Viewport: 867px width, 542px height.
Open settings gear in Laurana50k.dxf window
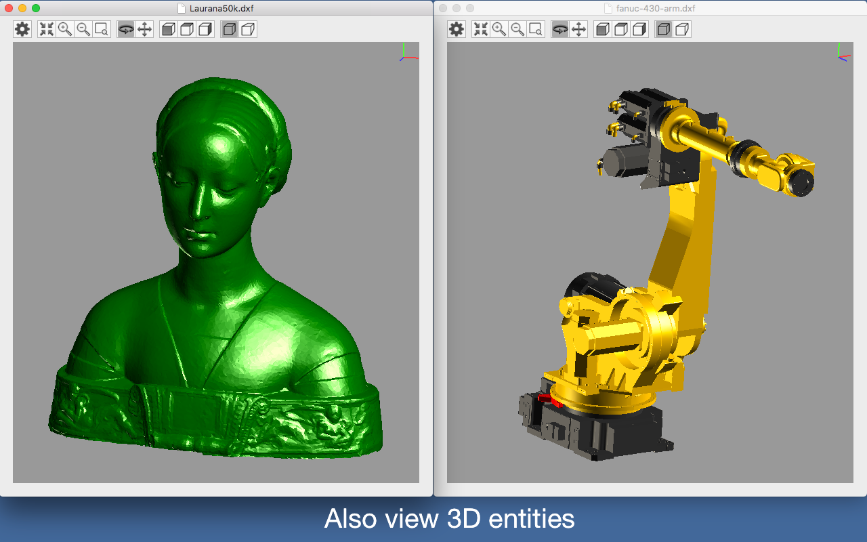22,29
